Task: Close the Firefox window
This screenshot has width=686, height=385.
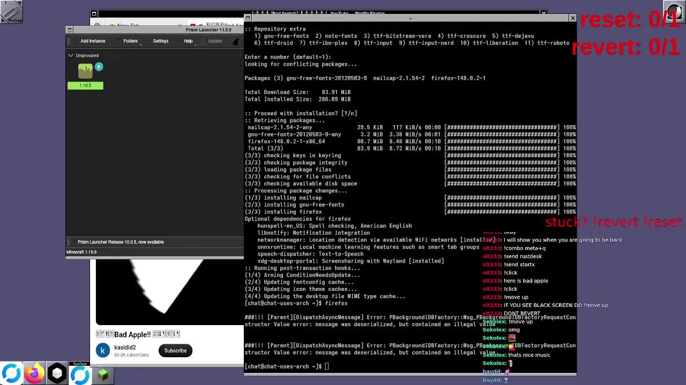Action: coord(543,13)
